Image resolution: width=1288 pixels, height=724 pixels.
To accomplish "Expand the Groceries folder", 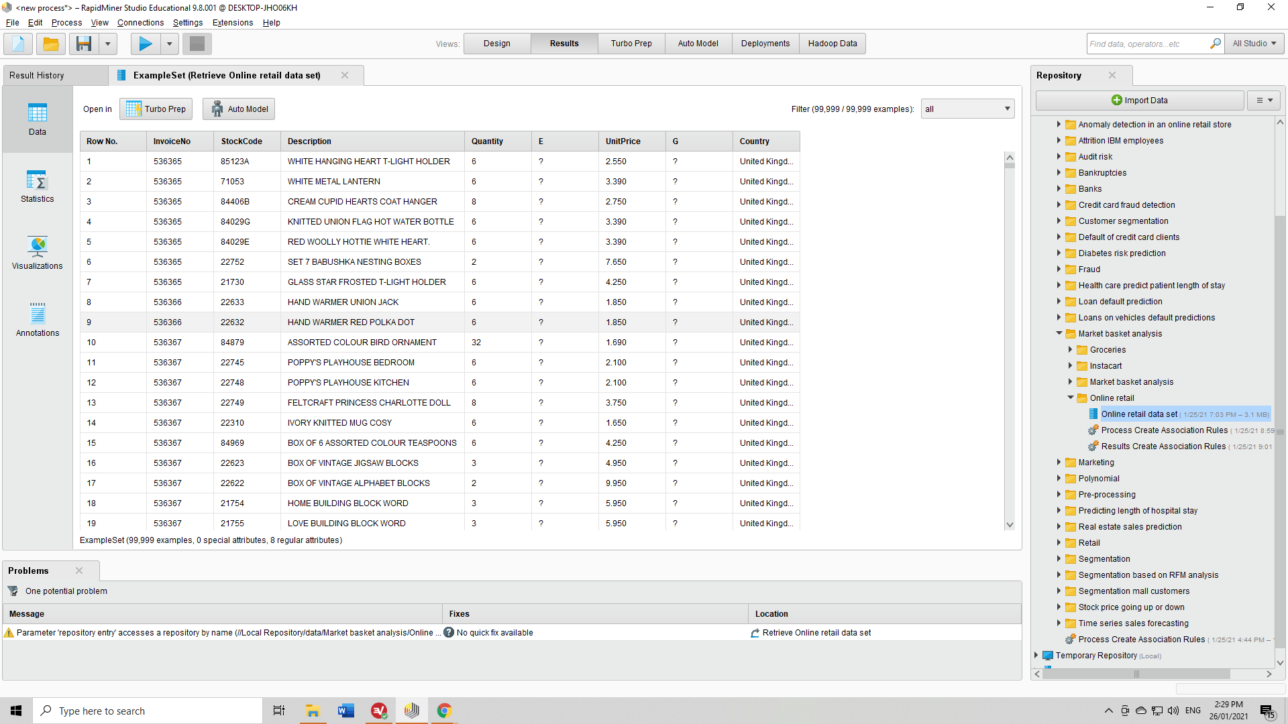I will (1071, 349).
